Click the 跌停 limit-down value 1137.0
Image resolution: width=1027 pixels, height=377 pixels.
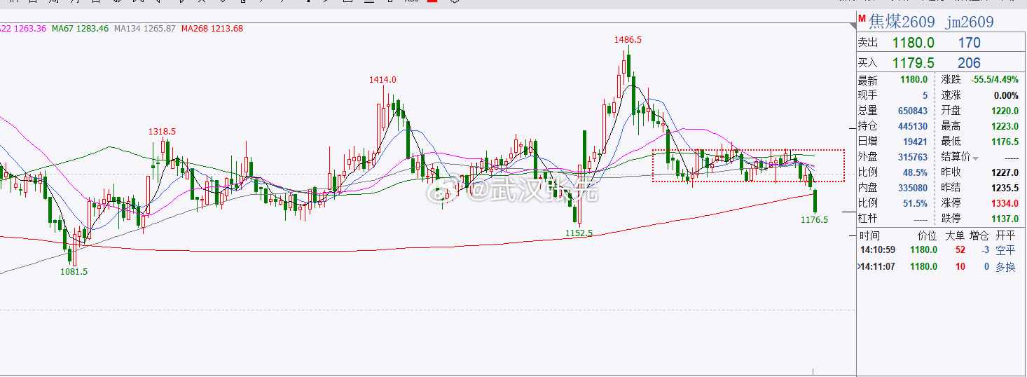click(x=1005, y=219)
